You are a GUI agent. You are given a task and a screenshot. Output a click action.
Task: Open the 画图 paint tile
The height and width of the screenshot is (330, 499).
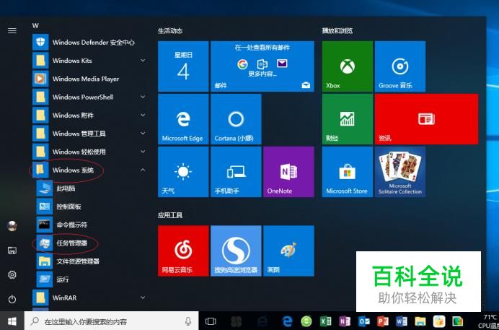pyautogui.click(x=288, y=251)
